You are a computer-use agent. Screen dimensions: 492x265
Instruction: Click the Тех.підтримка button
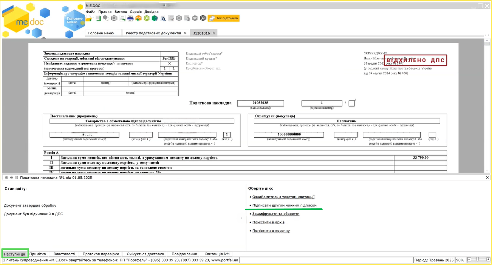[x=224, y=18]
